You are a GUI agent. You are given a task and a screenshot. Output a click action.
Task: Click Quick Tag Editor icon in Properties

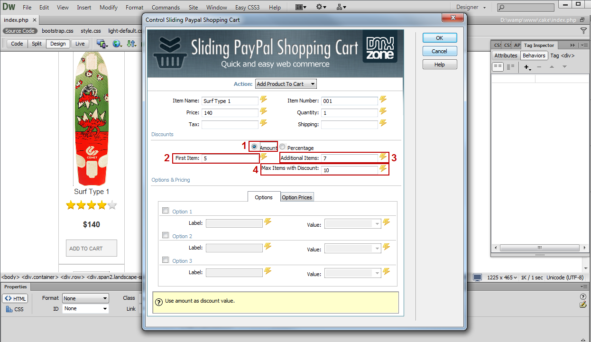tap(583, 305)
